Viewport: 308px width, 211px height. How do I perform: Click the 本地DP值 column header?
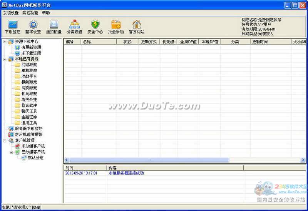[x=209, y=42]
